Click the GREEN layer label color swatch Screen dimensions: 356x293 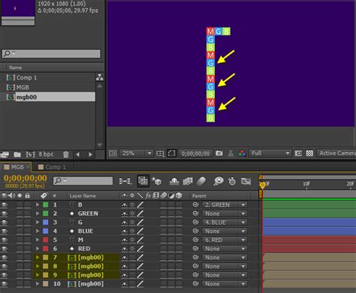point(46,213)
